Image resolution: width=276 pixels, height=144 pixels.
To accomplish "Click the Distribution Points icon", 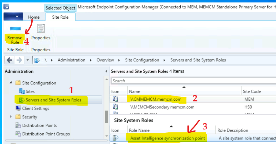I will pos(18,125).
